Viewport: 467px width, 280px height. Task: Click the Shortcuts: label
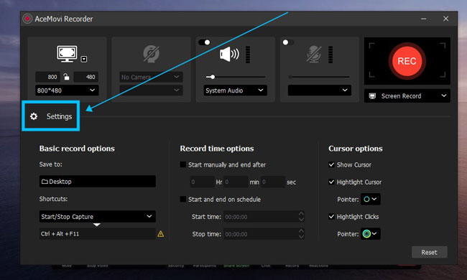(x=53, y=199)
